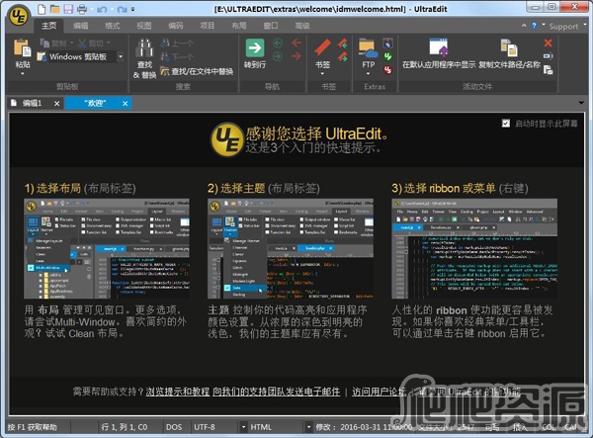Click the orange left arrow navigation icon
593x438 pixels.
296,43
